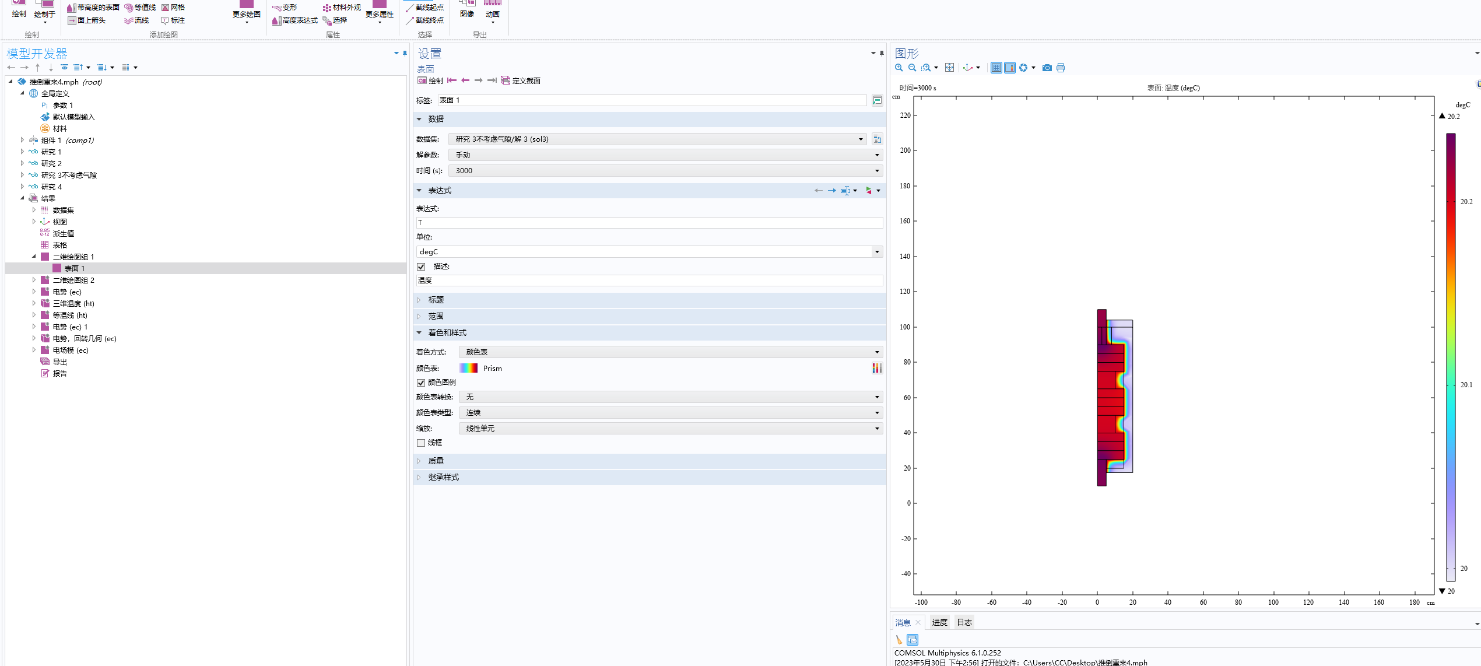
Task: Click the zoom extents icon
Action: point(950,68)
